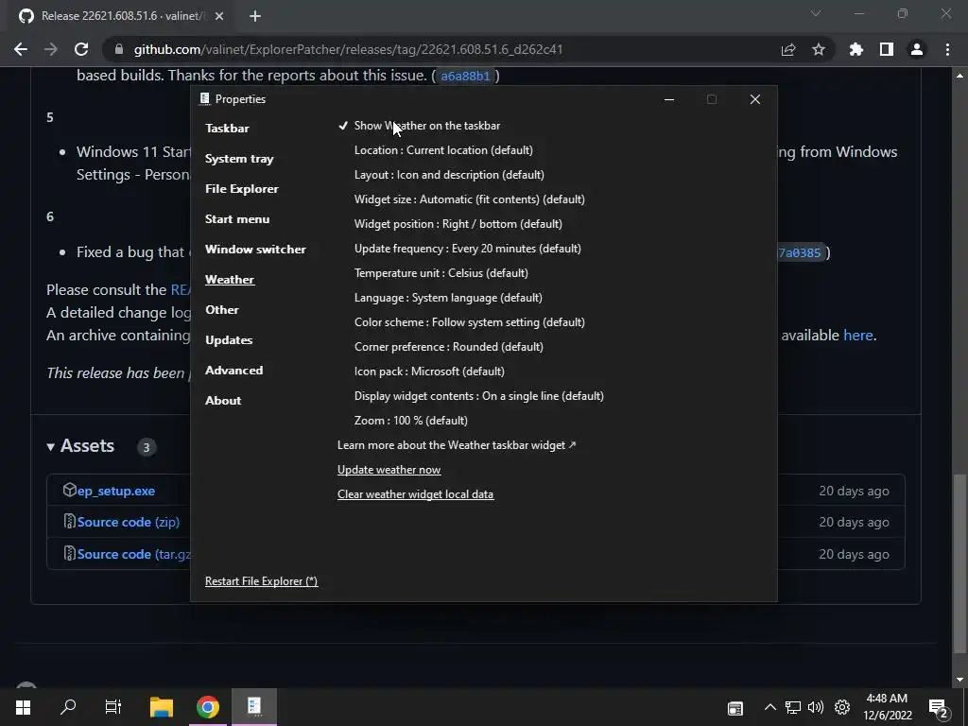The image size is (968, 726).
Task: Toggle Show Weather on the taskbar
Action: coord(426,126)
